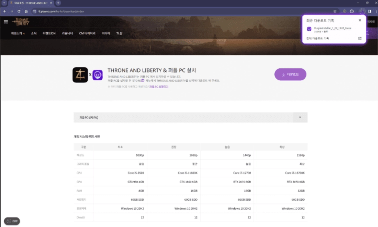
Task: Open the TL샵 navigation link
Action: tap(119, 33)
